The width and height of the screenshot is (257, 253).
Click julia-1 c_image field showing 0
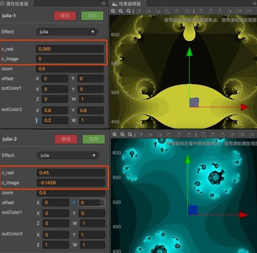pyautogui.click(x=70, y=59)
